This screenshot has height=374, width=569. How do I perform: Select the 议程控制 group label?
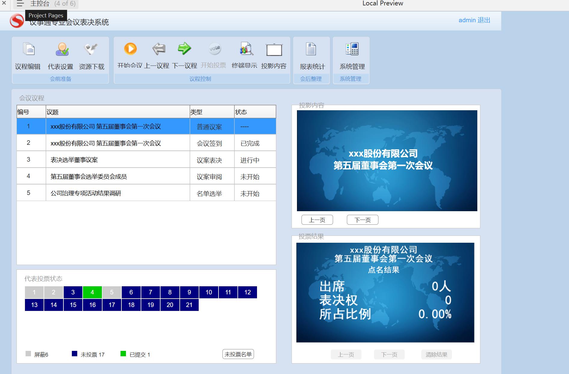click(200, 79)
